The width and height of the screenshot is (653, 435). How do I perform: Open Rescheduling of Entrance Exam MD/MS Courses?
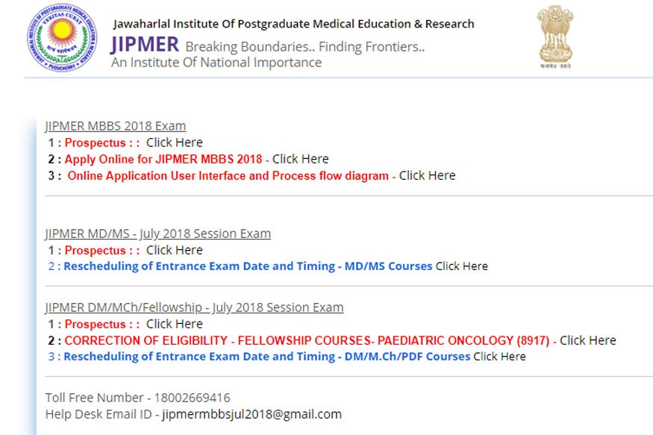247,266
